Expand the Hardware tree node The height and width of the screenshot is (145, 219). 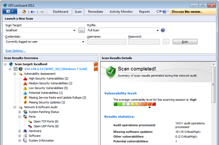[20, 131]
